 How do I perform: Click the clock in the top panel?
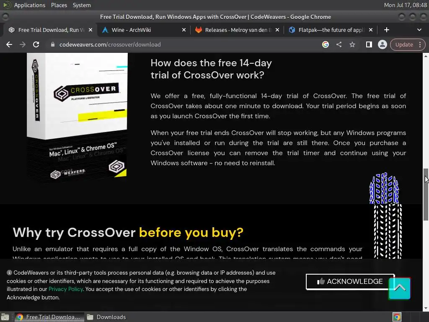pos(406,5)
